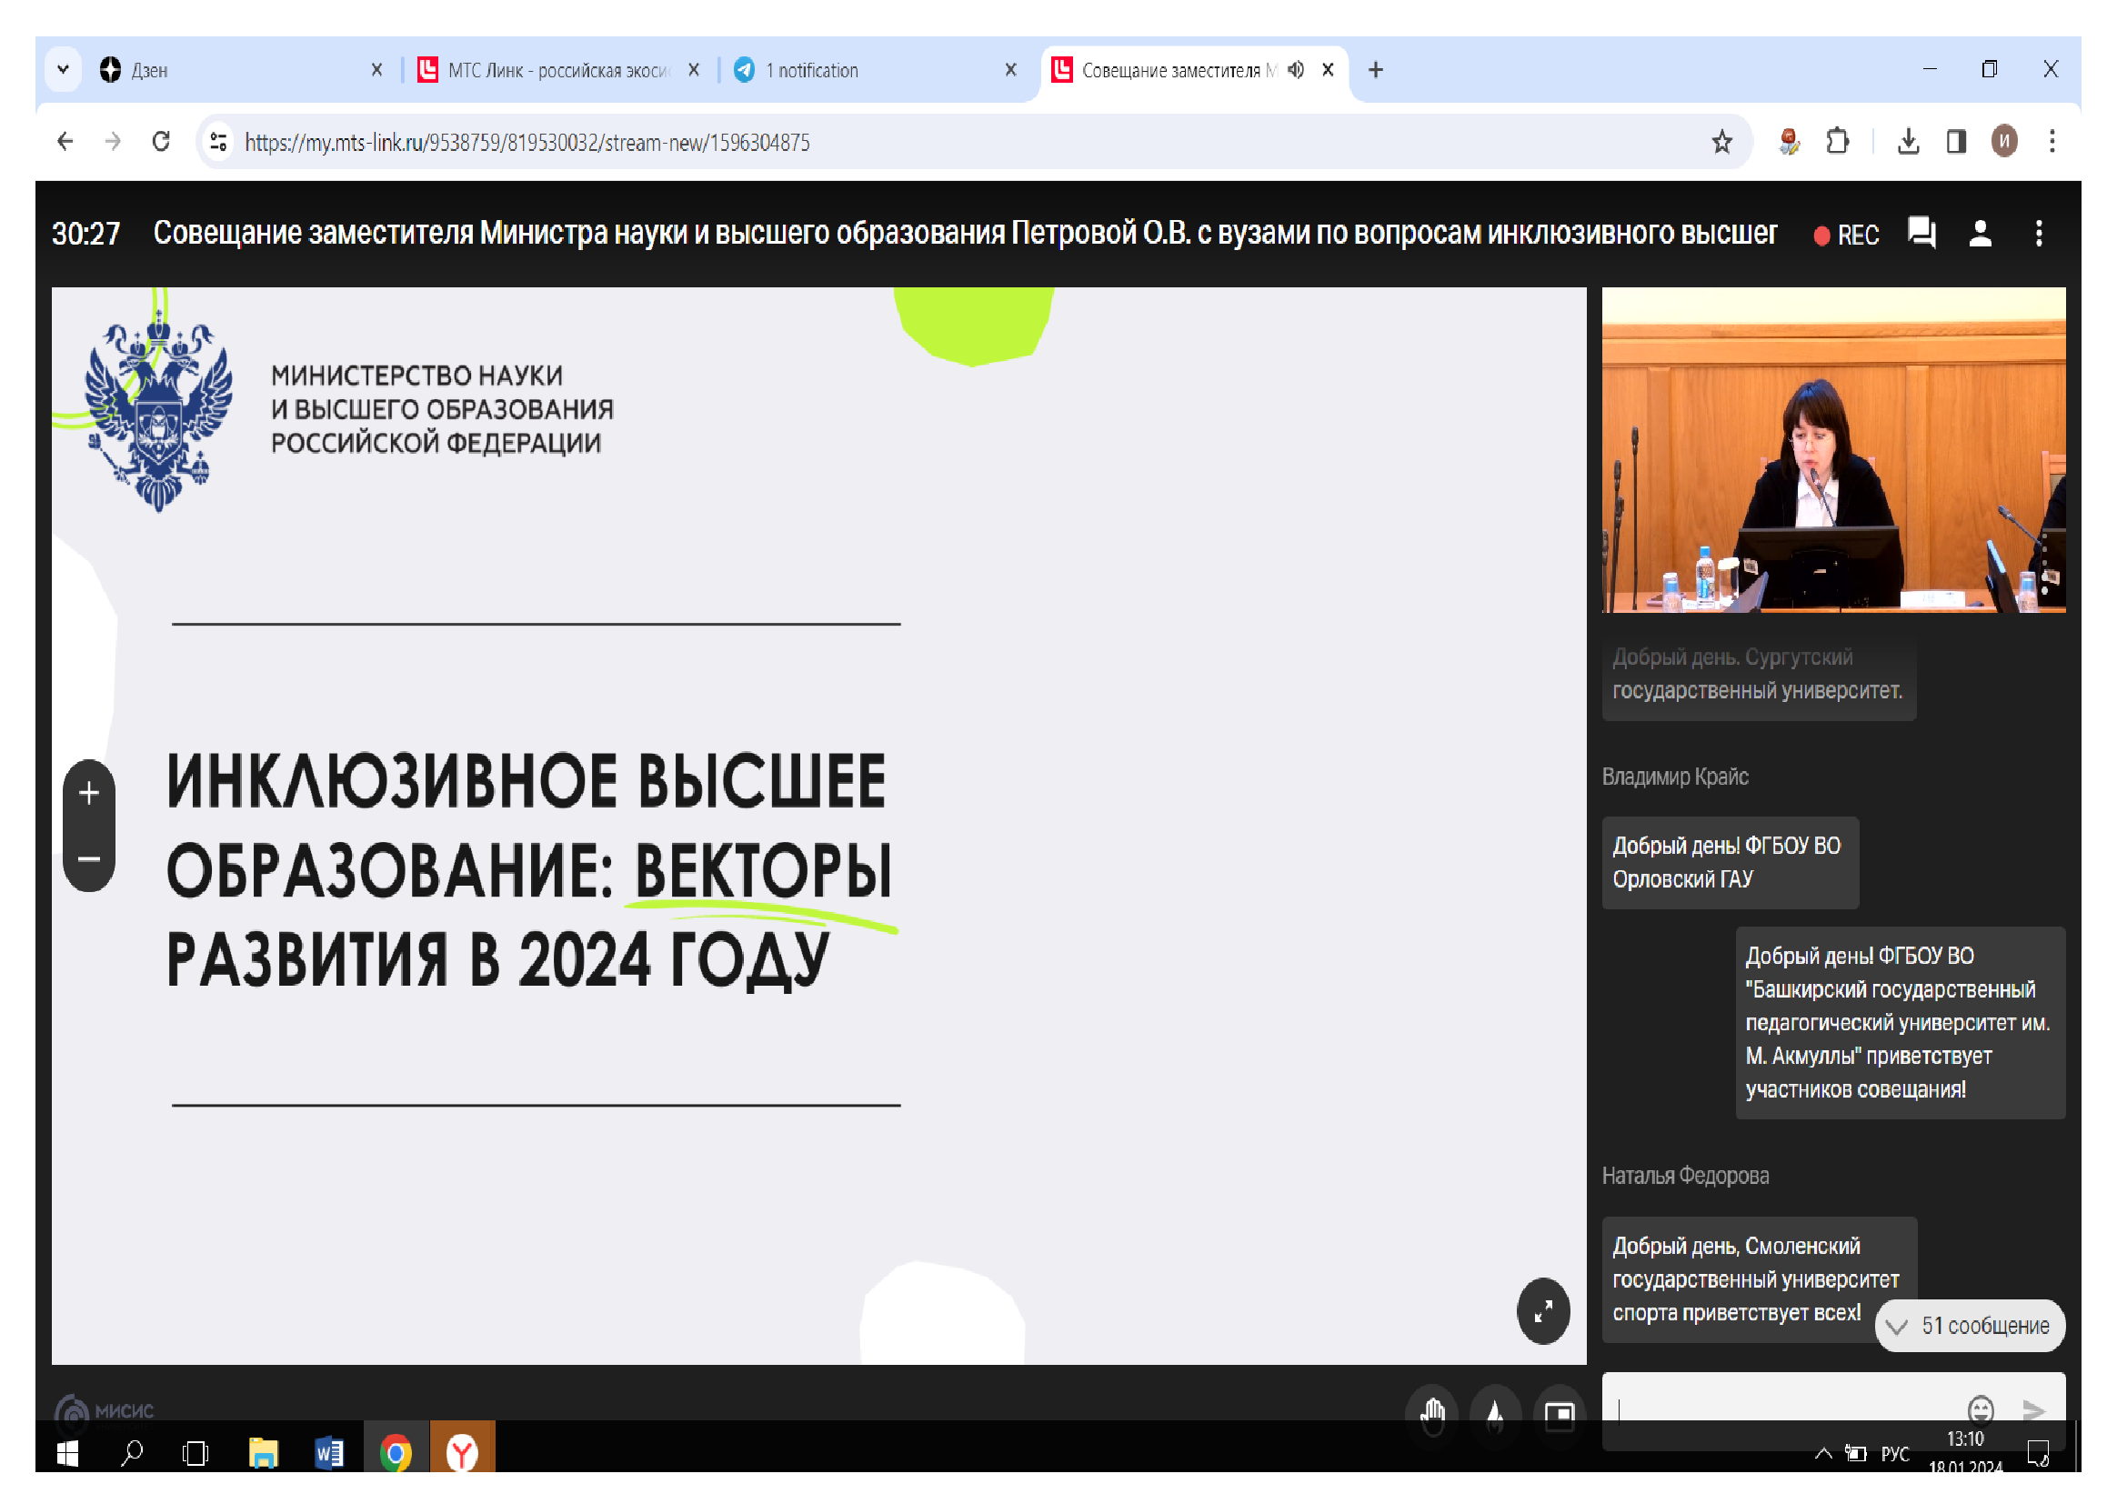Switch to the МТС Линк tab
2127x1504 pixels.
pyautogui.click(x=556, y=70)
